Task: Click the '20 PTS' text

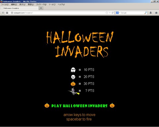Action: click(x=89, y=77)
